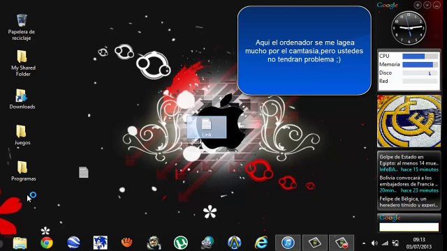Click 'hace 15 minutos' timestamp
This screenshot has height=251, width=447.
click(x=419, y=169)
